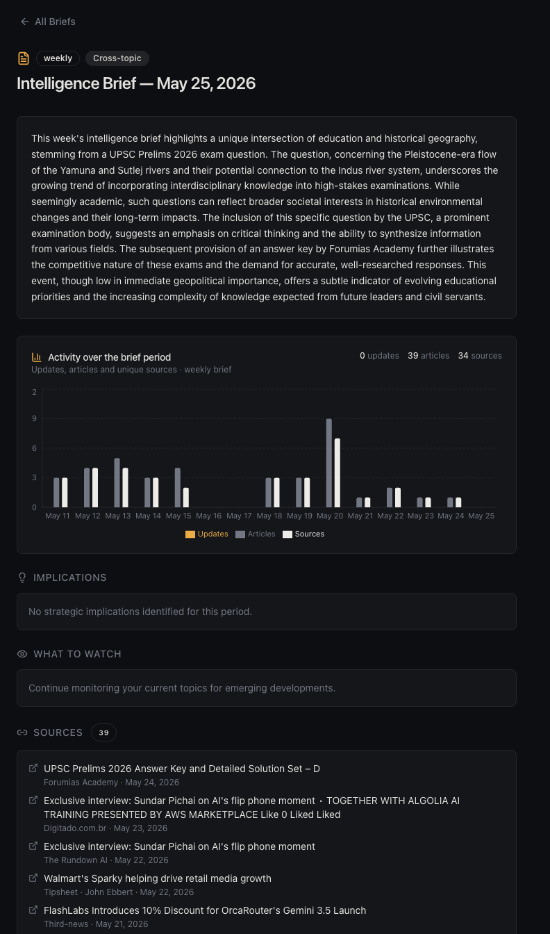Image resolution: width=550 pixels, height=934 pixels.
Task: Click the May 20 Articles bar in chart
Action: (x=329, y=463)
